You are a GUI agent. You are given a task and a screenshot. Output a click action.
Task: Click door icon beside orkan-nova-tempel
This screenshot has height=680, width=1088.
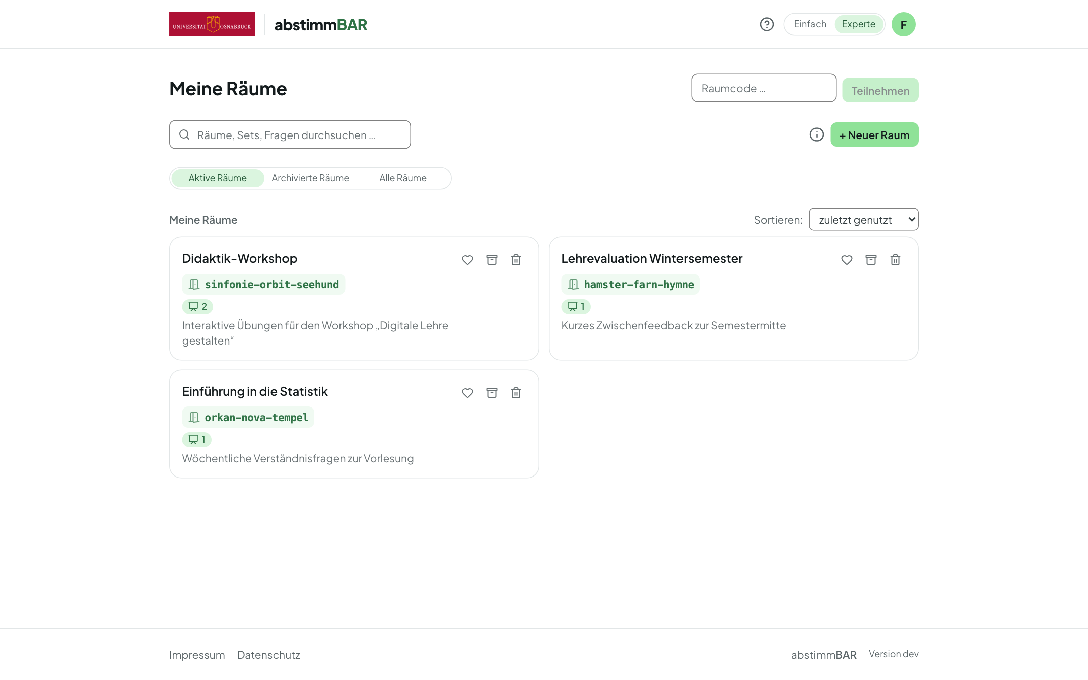point(194,417)
